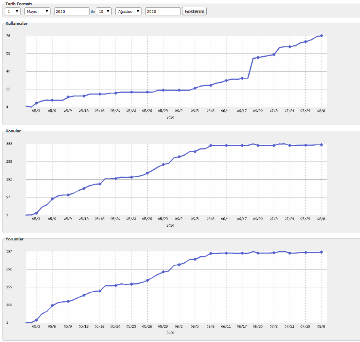Image resolution: width=360 pixels, height=342 pixels.
Task: Click the 05/3 data point in Yorumlar chart
Action: point(36,320)
